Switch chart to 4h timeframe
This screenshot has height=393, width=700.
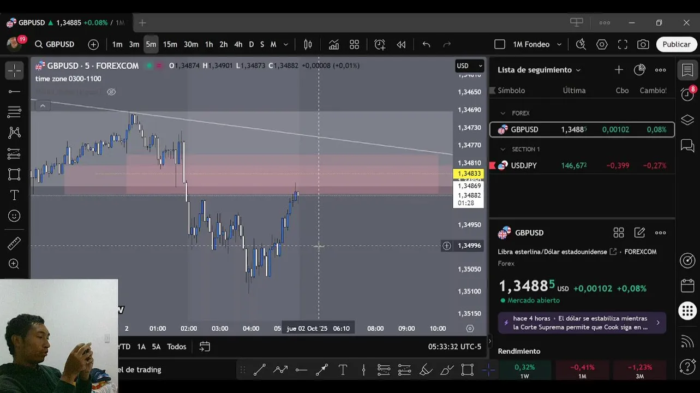[x=238, y=44]
